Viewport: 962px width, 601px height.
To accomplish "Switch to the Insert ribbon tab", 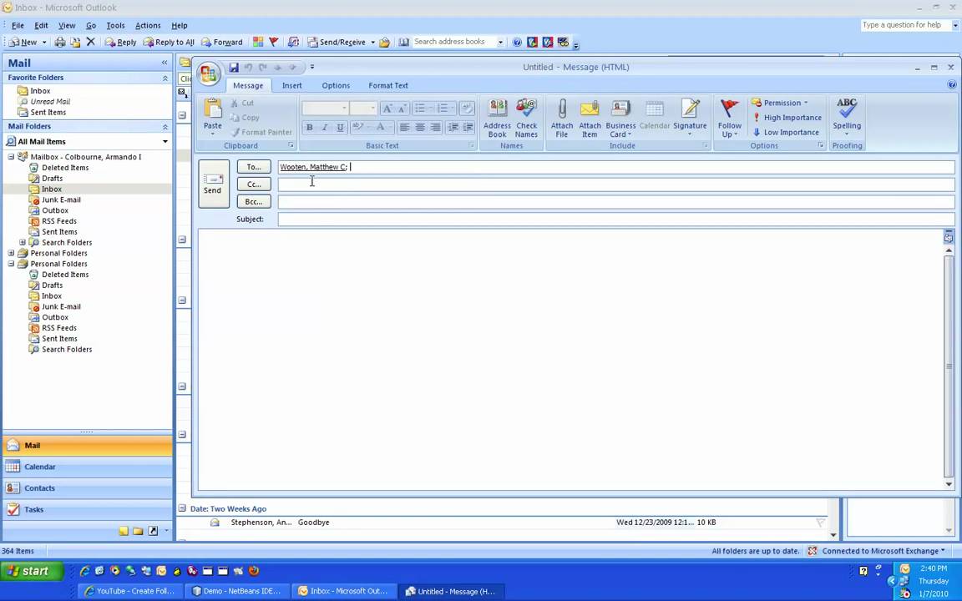I will (x=292, y=86).
